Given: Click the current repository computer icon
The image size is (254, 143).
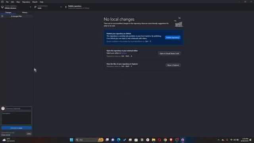Looking at the screenshot, I should (2, 7).
